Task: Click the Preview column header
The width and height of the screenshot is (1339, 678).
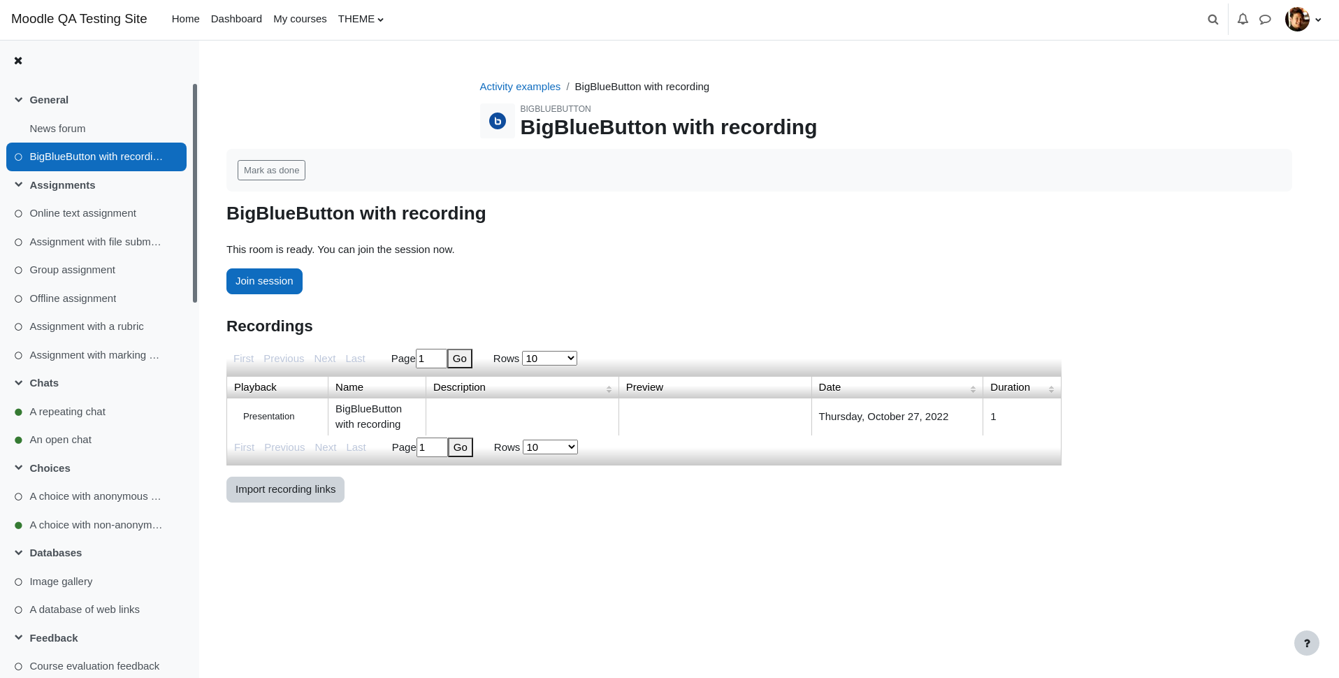Action: click(715, 387)
